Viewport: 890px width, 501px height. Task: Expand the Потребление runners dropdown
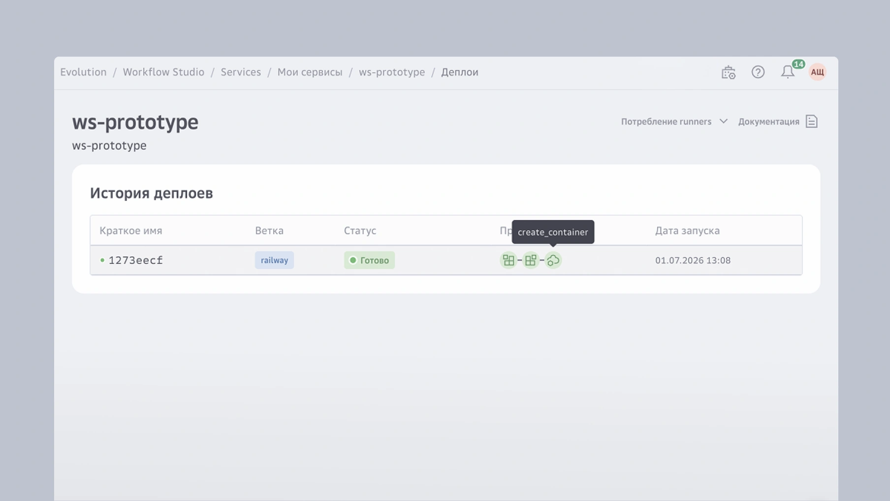tap(674, 122)
